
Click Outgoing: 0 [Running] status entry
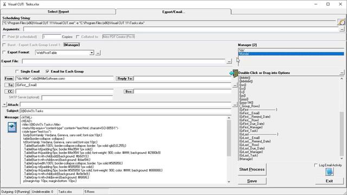click(16, 192)
